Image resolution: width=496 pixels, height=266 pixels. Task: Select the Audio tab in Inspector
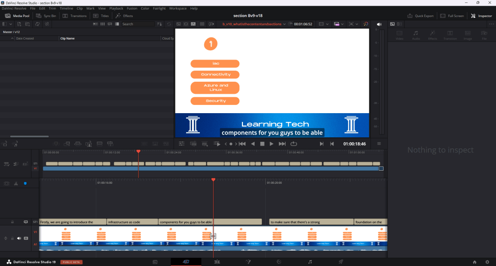point(416,35)
